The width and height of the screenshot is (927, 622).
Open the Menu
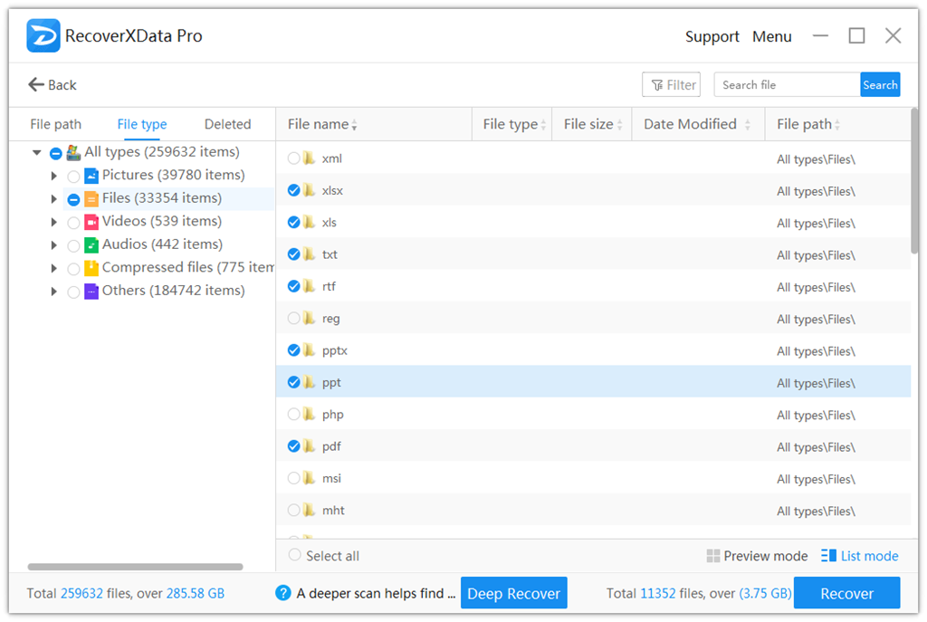772,36
